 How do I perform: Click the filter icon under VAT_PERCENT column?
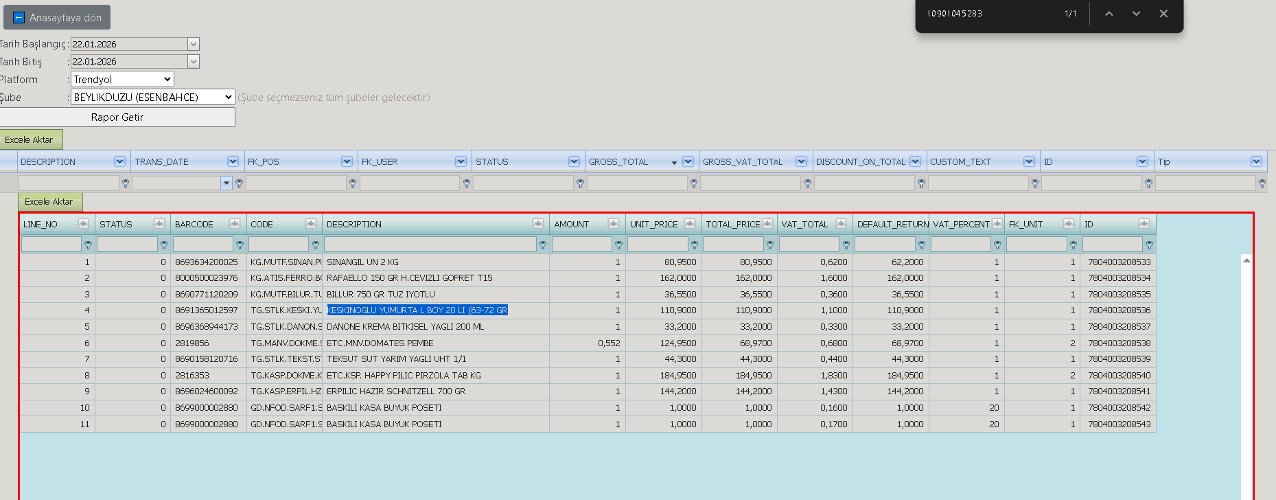point(997,245)
